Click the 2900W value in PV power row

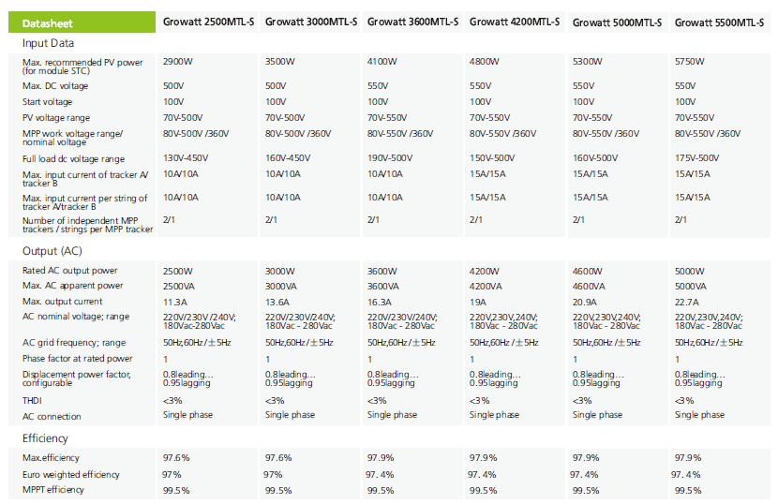click(x=178, y=63)
